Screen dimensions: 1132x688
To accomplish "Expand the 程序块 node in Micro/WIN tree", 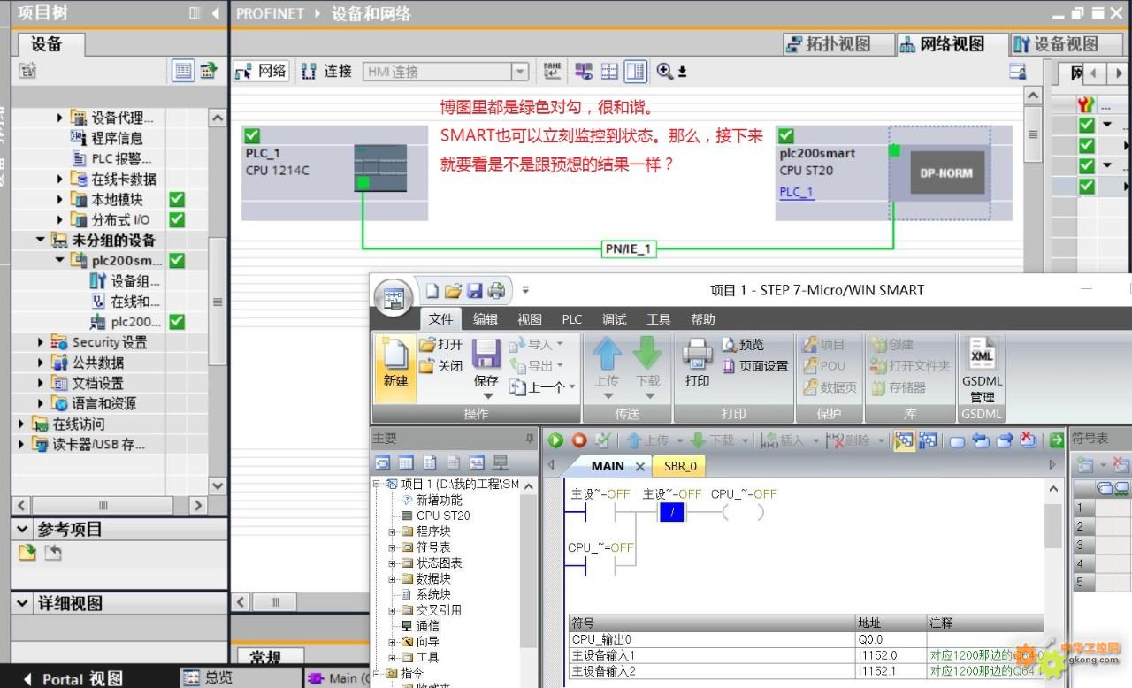I will [393, 531].
